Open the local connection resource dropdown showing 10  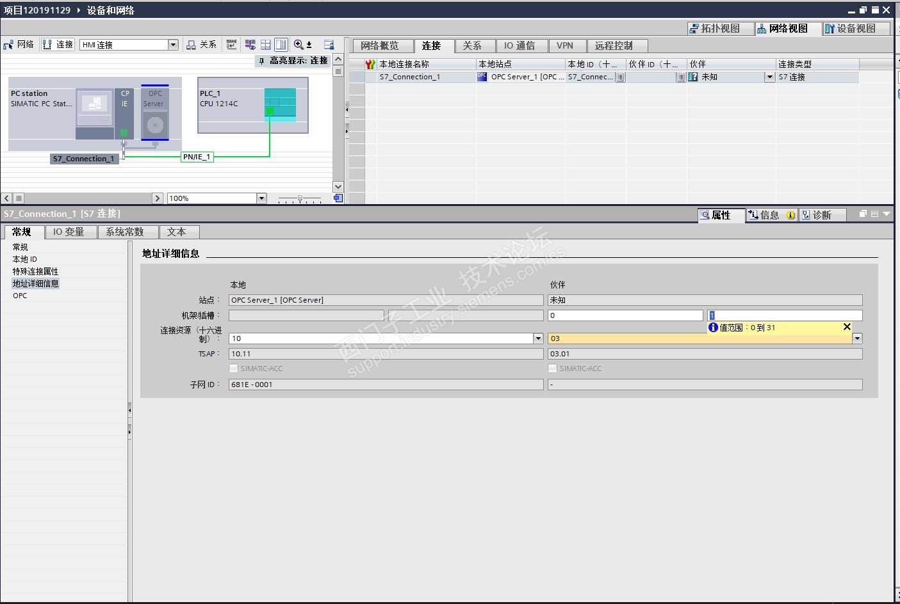point(538,338)
